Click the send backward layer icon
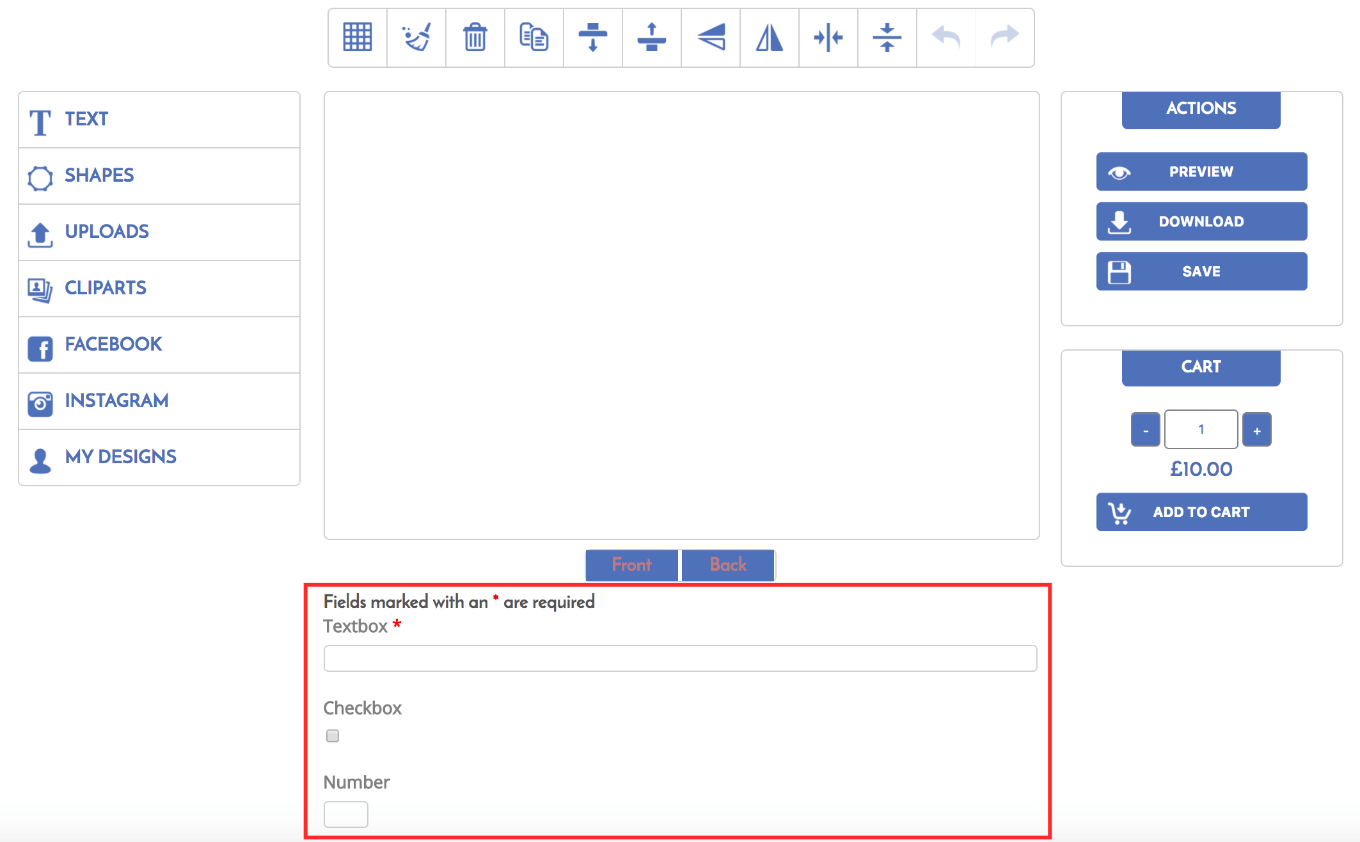 pyautogui.click(x=593, y=37)
